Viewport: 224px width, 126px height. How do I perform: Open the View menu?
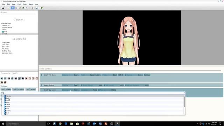click(14, 4)
